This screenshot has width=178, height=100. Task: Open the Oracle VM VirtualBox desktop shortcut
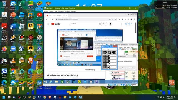pyautogui.click(x=22, y=51)
